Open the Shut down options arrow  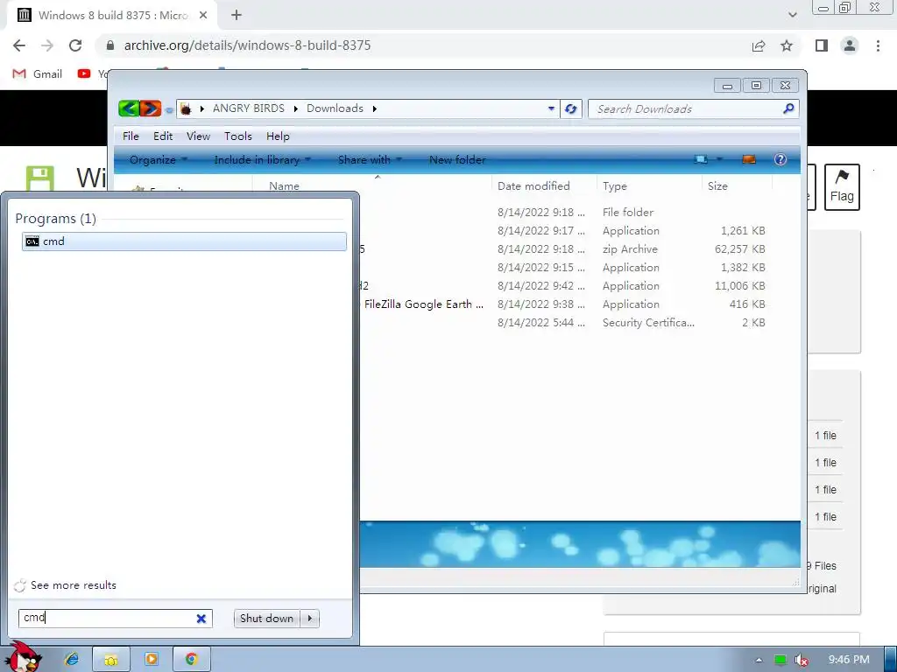310,619
